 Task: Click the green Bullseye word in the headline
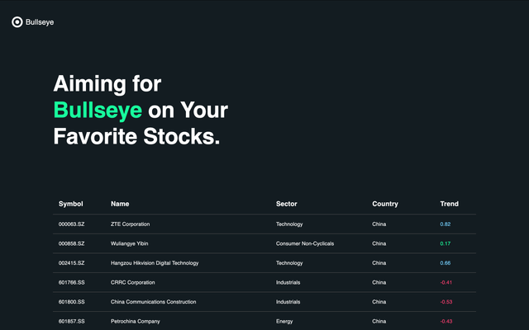[98, 111]
